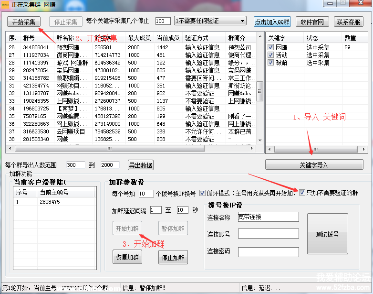The width and height of the screenshot is (373, 294).
Task: Toggle the 循环模式 checkbox
Action: tap(202, 193)
